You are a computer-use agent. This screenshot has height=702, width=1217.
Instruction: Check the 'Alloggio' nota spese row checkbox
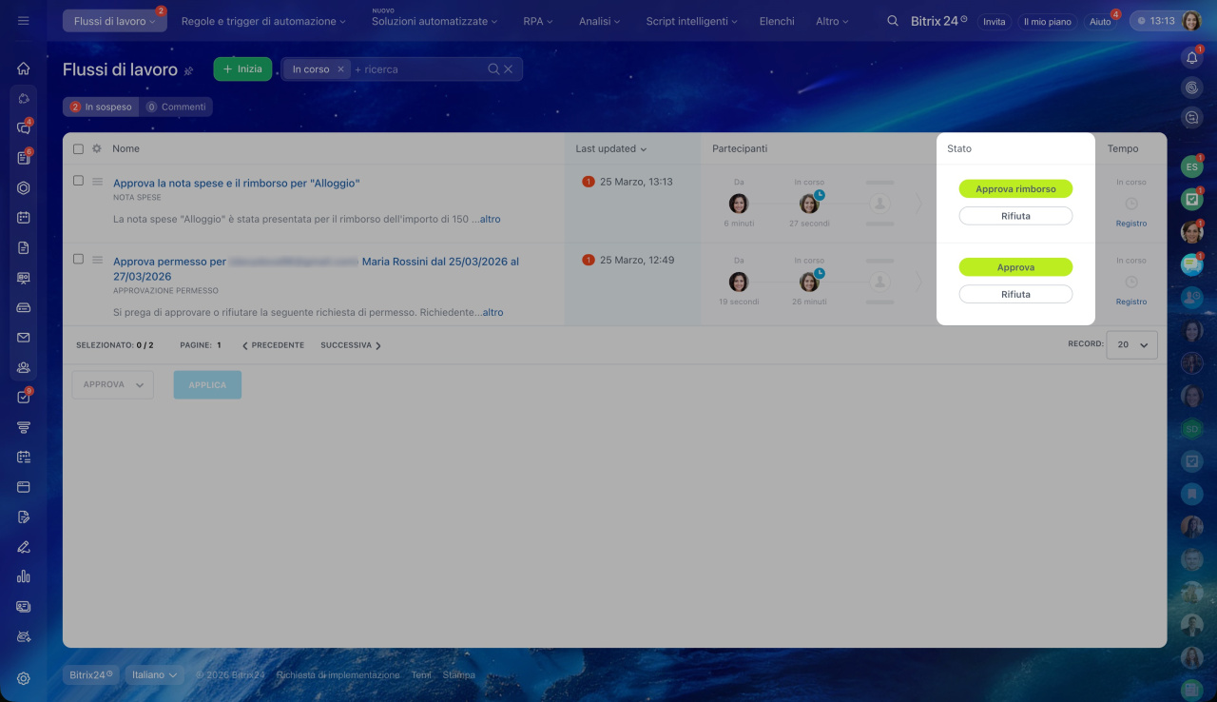coord(79,181)
